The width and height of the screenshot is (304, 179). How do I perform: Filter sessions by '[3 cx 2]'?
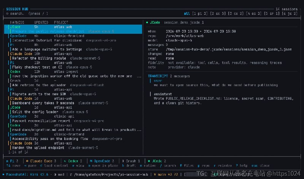[x=236, y=14]
